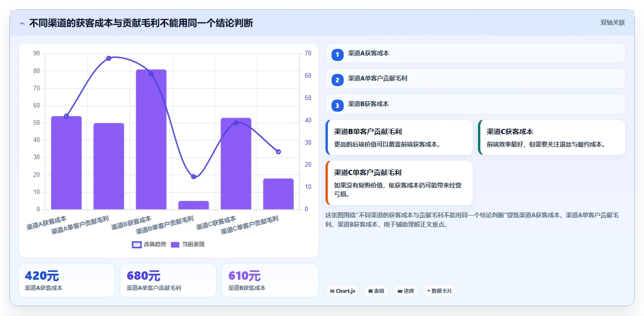Click number badge 1 for 渠道A获客成本
Viewport: 644px width, 316px height.
[337, 54]
